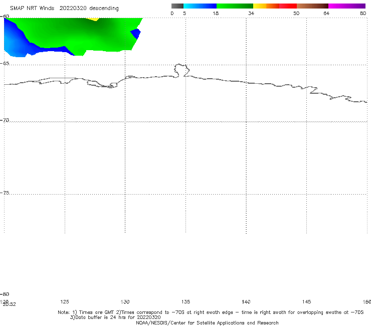Click the yellow-orange 34-50 segment of color bar
The width and height of the screenshot is (371, 326).
click(275, 6)
